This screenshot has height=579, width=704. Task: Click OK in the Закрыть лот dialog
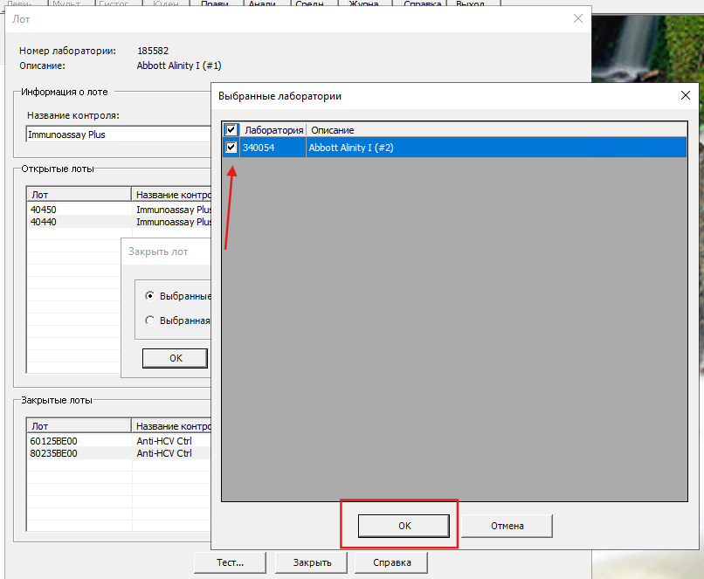(x=175, y=358)
